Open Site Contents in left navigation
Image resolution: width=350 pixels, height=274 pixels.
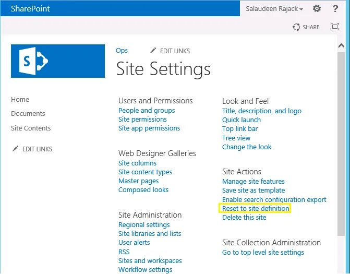pyautogui.click(x=31, y=128)
